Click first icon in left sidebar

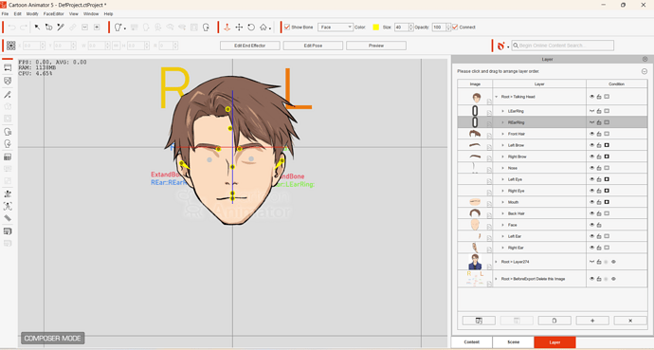pyautogui.click(x=8, y=67)
